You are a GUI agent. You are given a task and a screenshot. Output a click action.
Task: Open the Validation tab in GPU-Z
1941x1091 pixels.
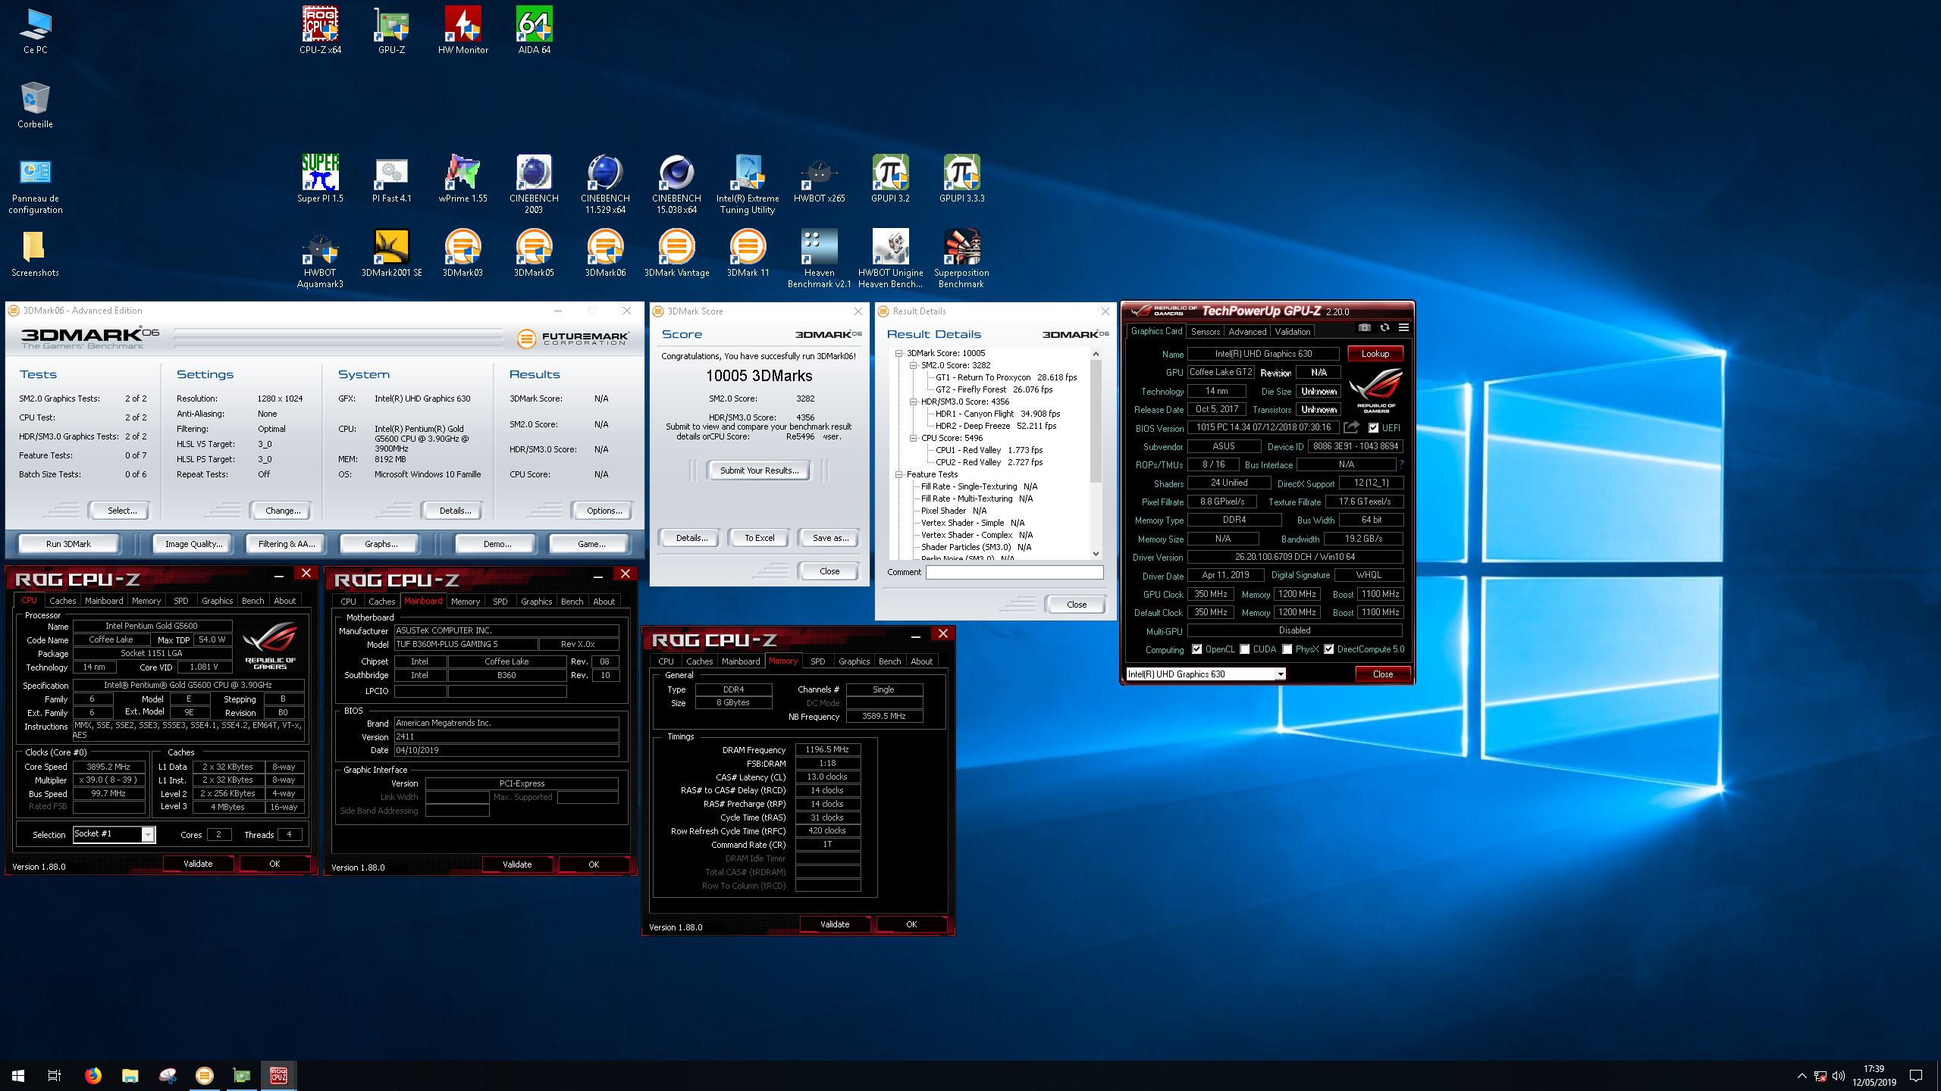click(1292, 331)
